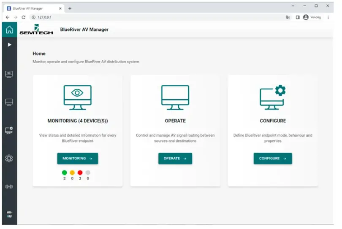The image size is (342, 229).
Task: Click the link/connection icon in sidebar
Action: pos(9,188)
